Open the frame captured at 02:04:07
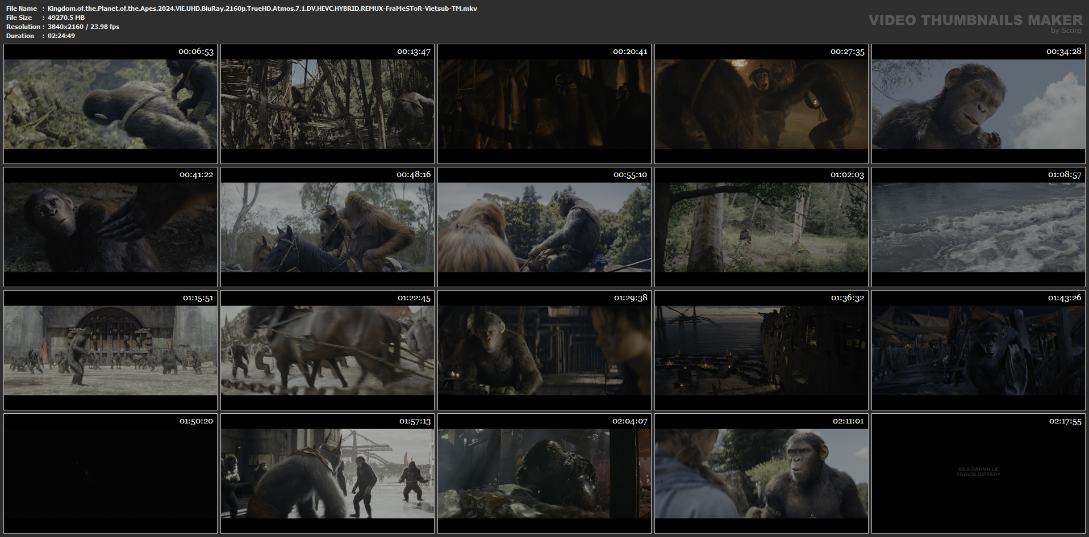The image size is (1089, 537). click(544, 473)
